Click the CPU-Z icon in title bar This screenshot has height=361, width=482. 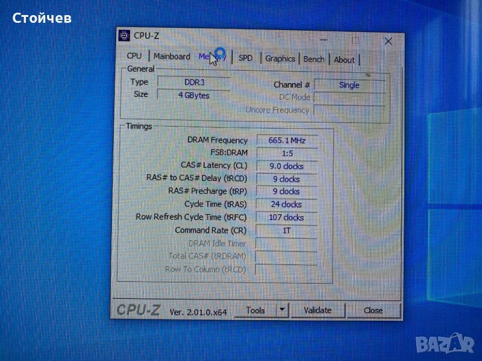125,35
